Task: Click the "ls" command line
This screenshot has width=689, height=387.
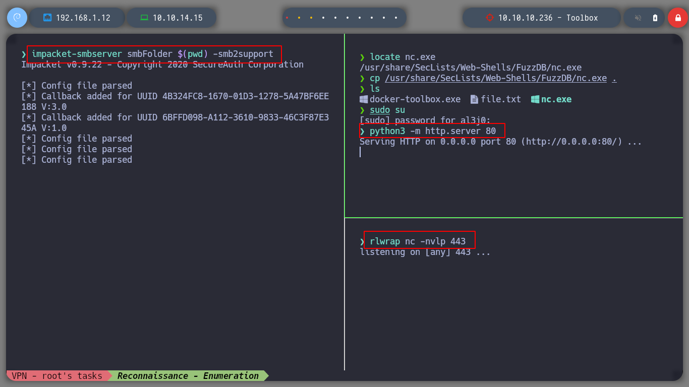Action: [x=375, y=89]
